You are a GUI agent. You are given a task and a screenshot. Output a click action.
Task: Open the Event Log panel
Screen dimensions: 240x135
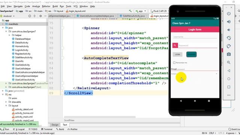point(234,129)
